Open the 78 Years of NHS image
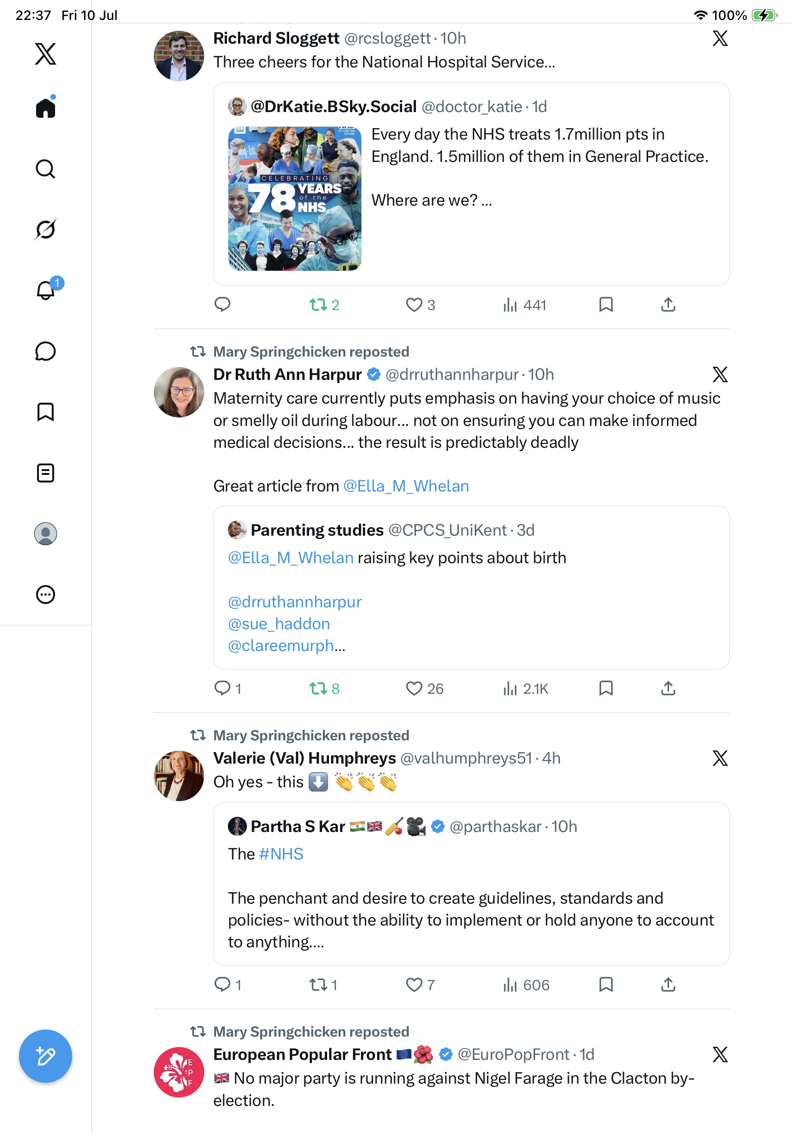The image size is (792, 1134). pyautogui.click(x=295, y=198)
